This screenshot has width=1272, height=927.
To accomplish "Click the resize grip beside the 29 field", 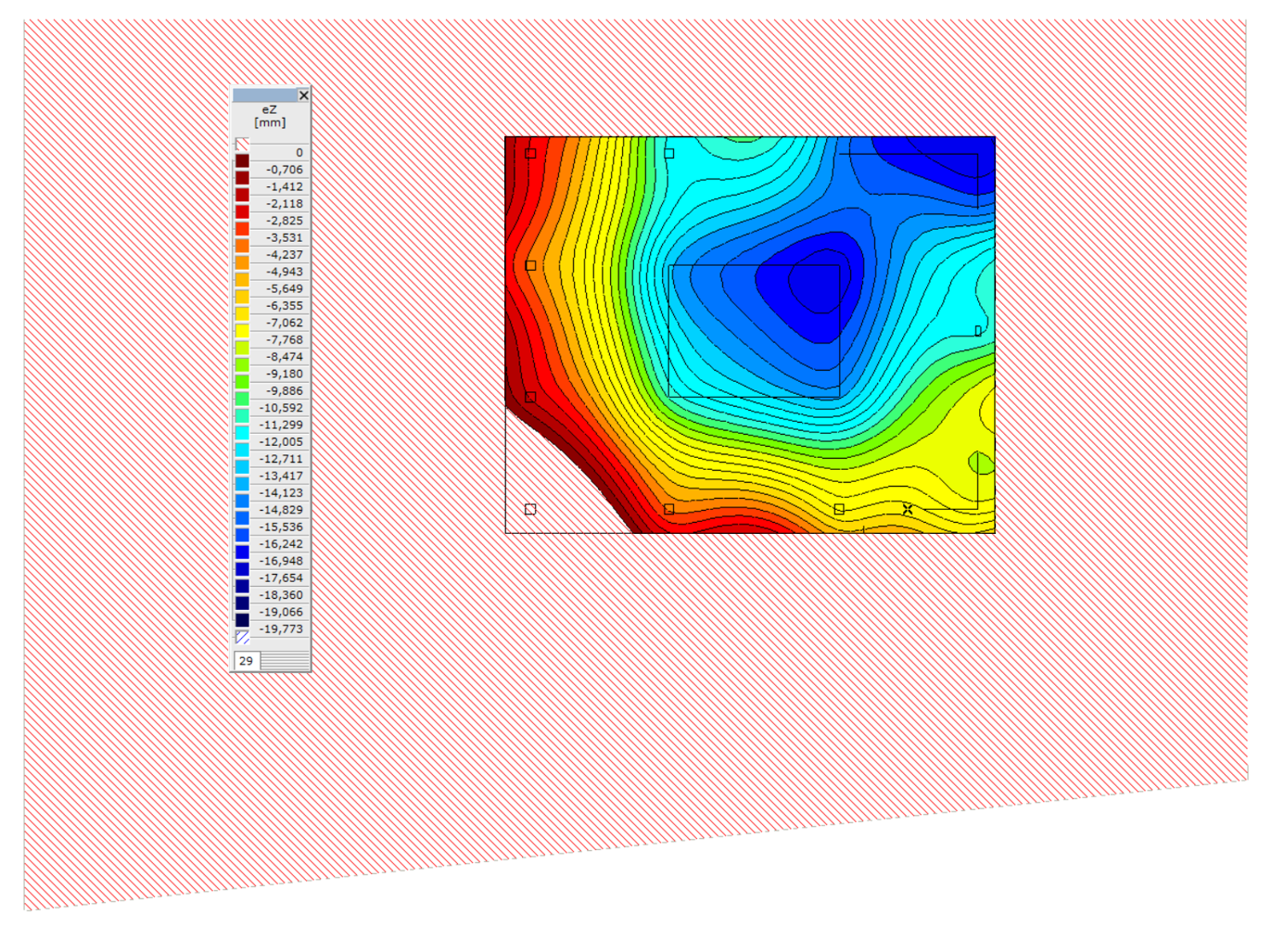I will point(286,661).
